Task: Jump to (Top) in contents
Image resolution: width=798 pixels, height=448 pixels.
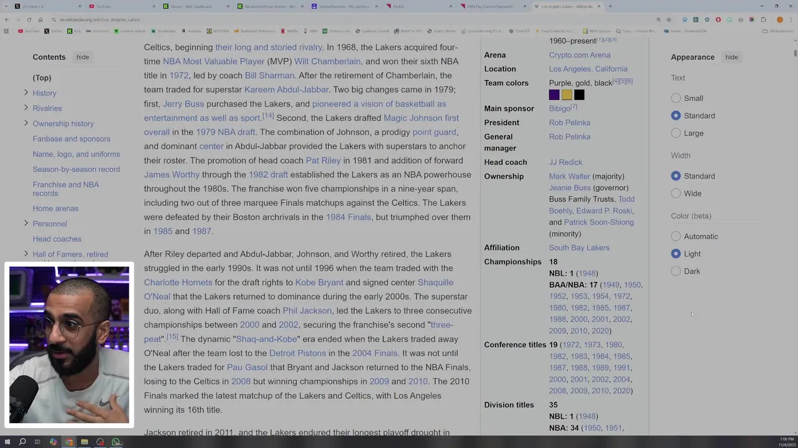Action: (42, 78)
